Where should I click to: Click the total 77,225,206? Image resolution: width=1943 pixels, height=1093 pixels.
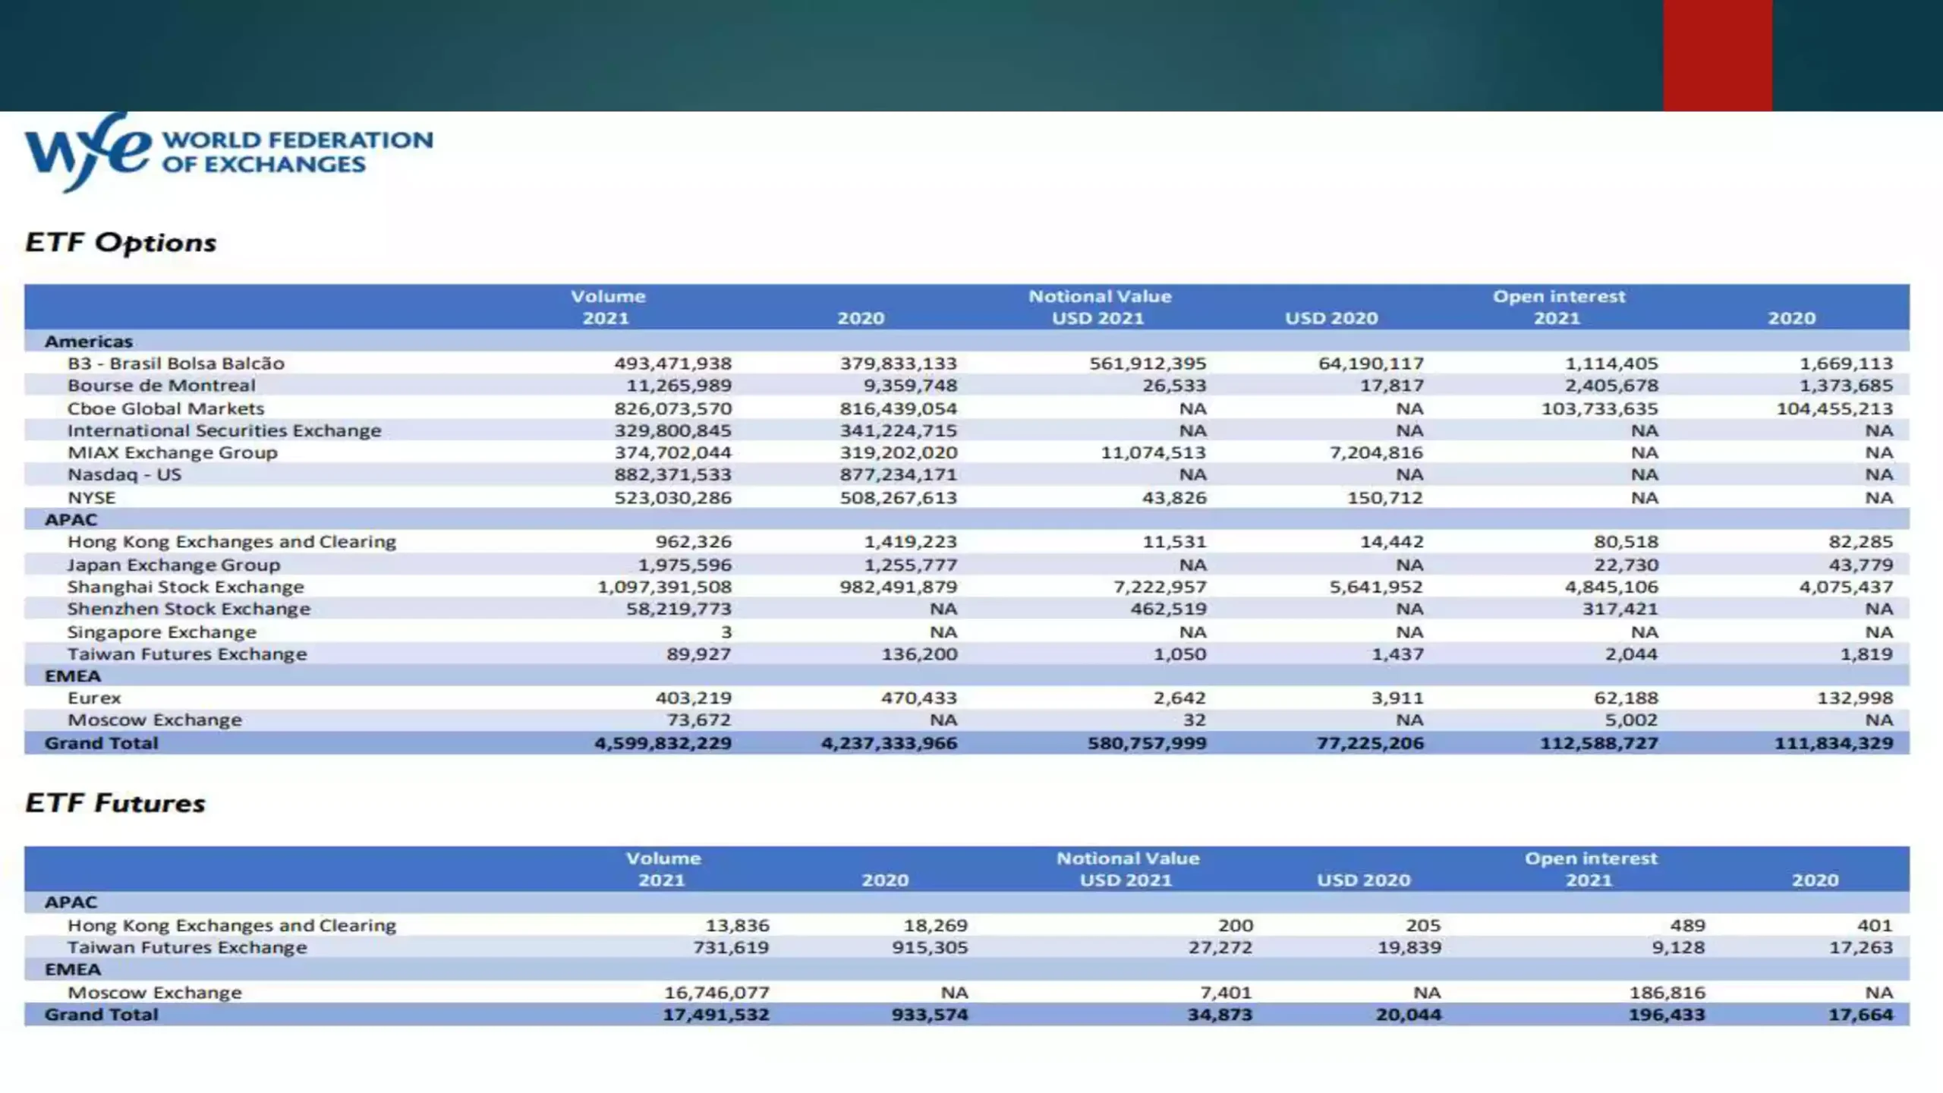pyautogui.click(x=1371, y=743)
